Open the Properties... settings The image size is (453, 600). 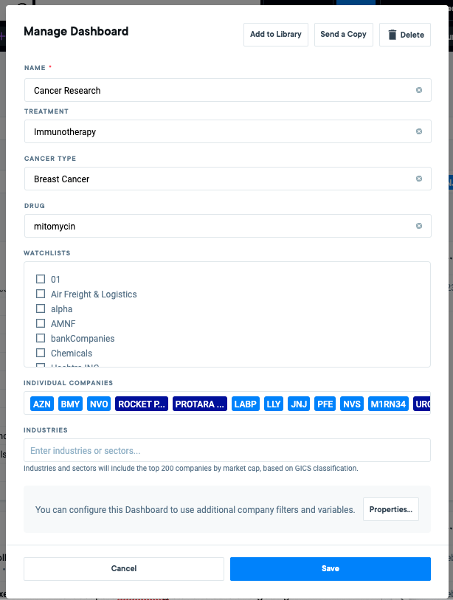click(x=390, y=509)
